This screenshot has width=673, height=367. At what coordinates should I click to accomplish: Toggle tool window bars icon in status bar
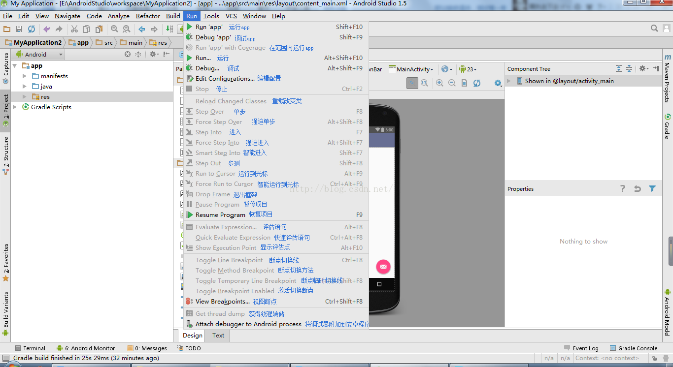click(5, 358)
